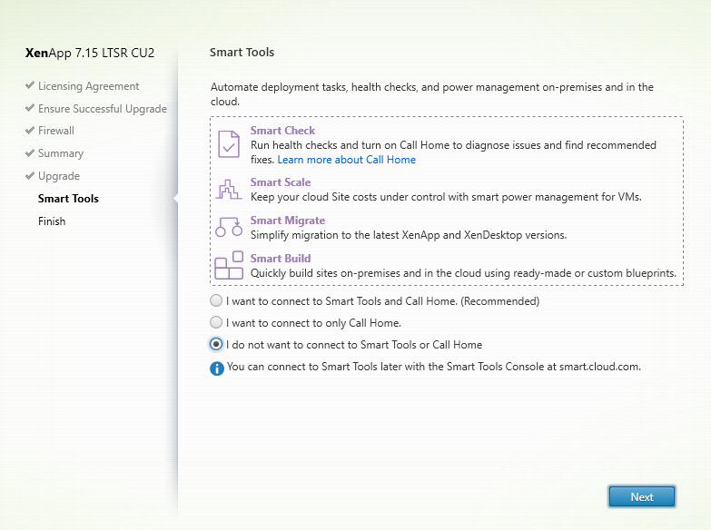711x530 pixels.
Task: Select connect to only Call Home option
Action: (216, 323)
